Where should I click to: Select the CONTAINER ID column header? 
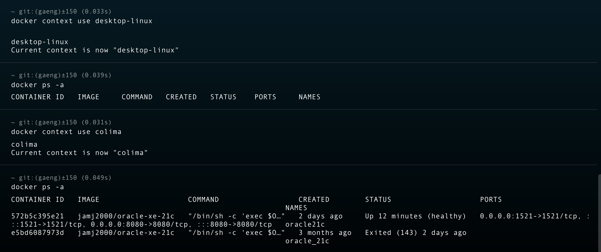[37, 199]
